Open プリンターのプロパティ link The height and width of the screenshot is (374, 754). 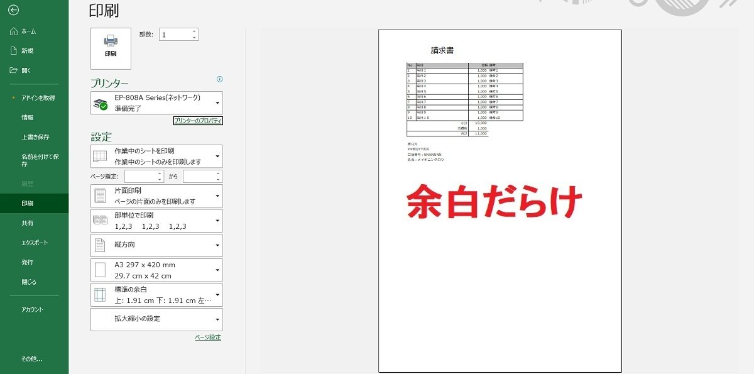199,120
